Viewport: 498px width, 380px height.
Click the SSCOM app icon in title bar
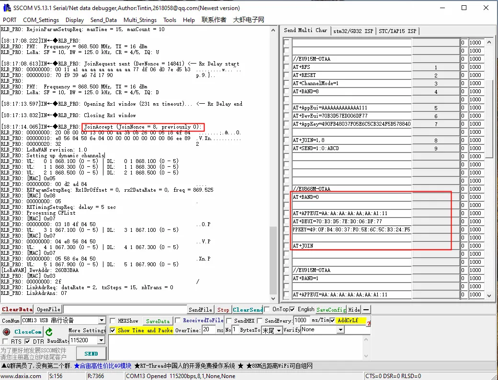coord(7,8)
